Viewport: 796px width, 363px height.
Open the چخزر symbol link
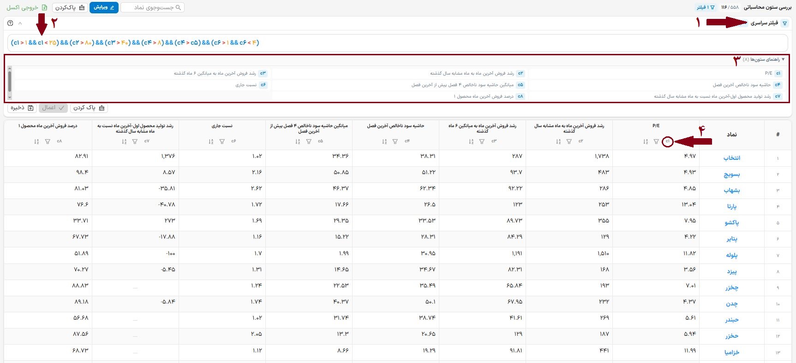[x=732, y=287]
